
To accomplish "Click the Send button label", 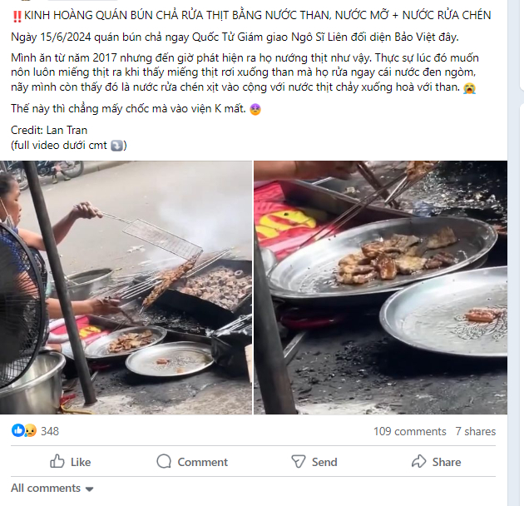I will [x=324, y=462].
